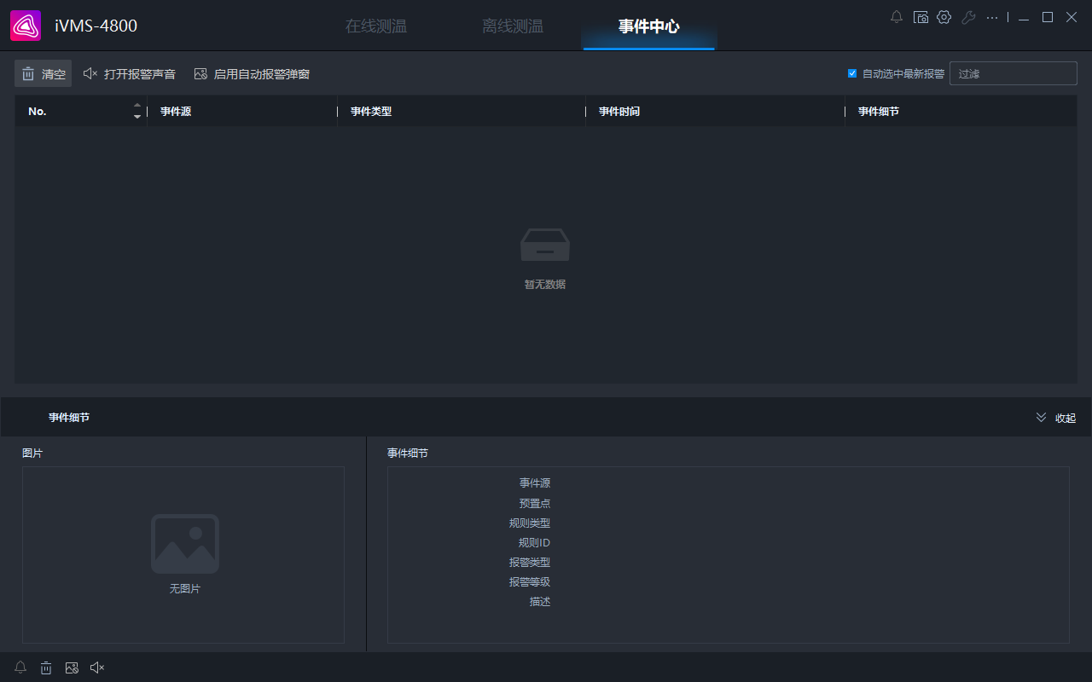Click the trash can icon in status bar
This screenshot has width=1092, height=682.
coord(46,668)
